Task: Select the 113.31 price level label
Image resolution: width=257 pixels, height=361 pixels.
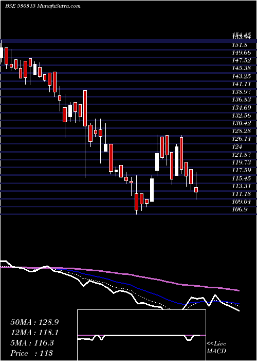Action: tap(241, 186)
